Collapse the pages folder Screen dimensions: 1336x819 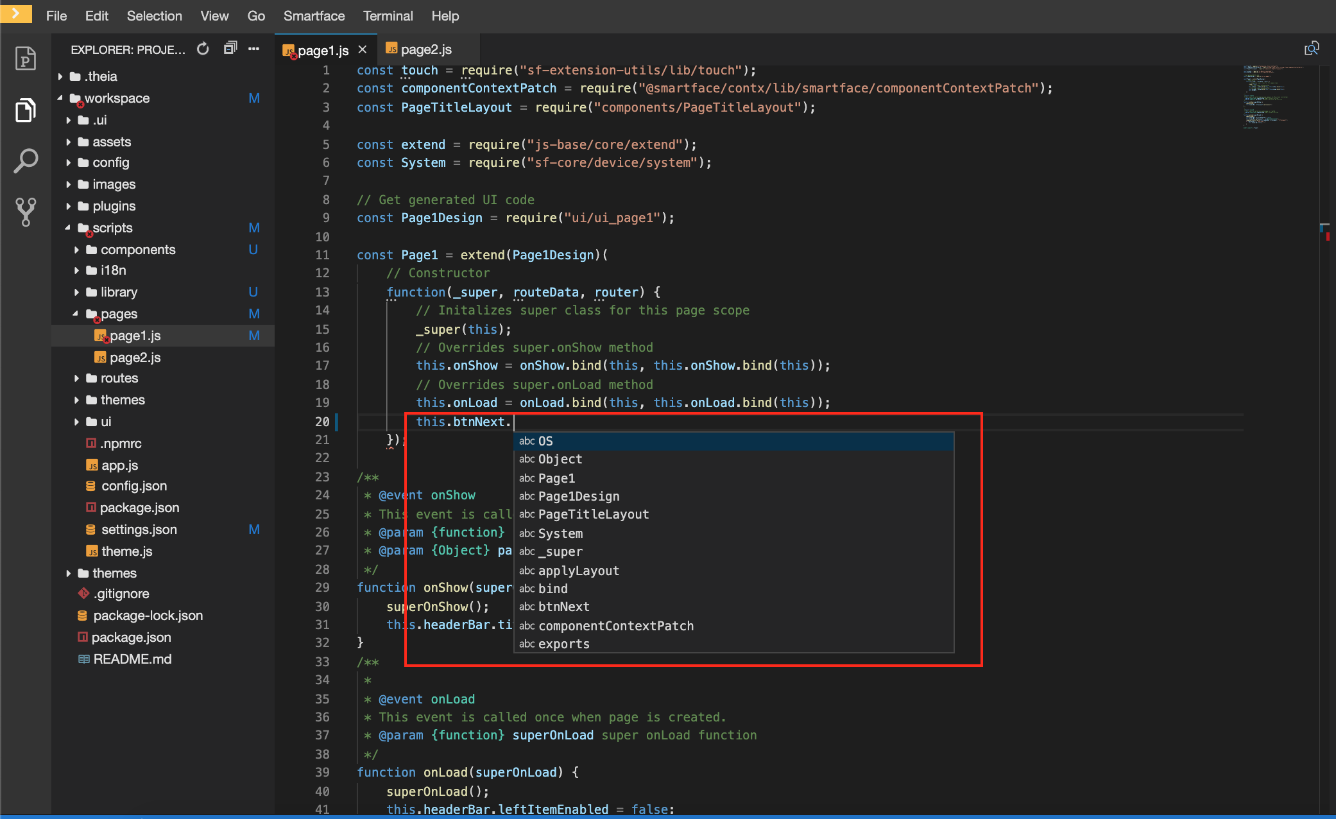pos(75,314)
